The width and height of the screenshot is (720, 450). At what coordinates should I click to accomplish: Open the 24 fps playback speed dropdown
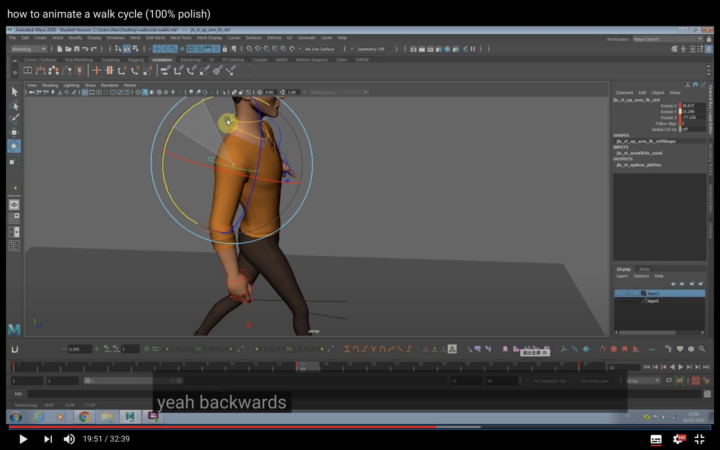click(x=658, y=380)
